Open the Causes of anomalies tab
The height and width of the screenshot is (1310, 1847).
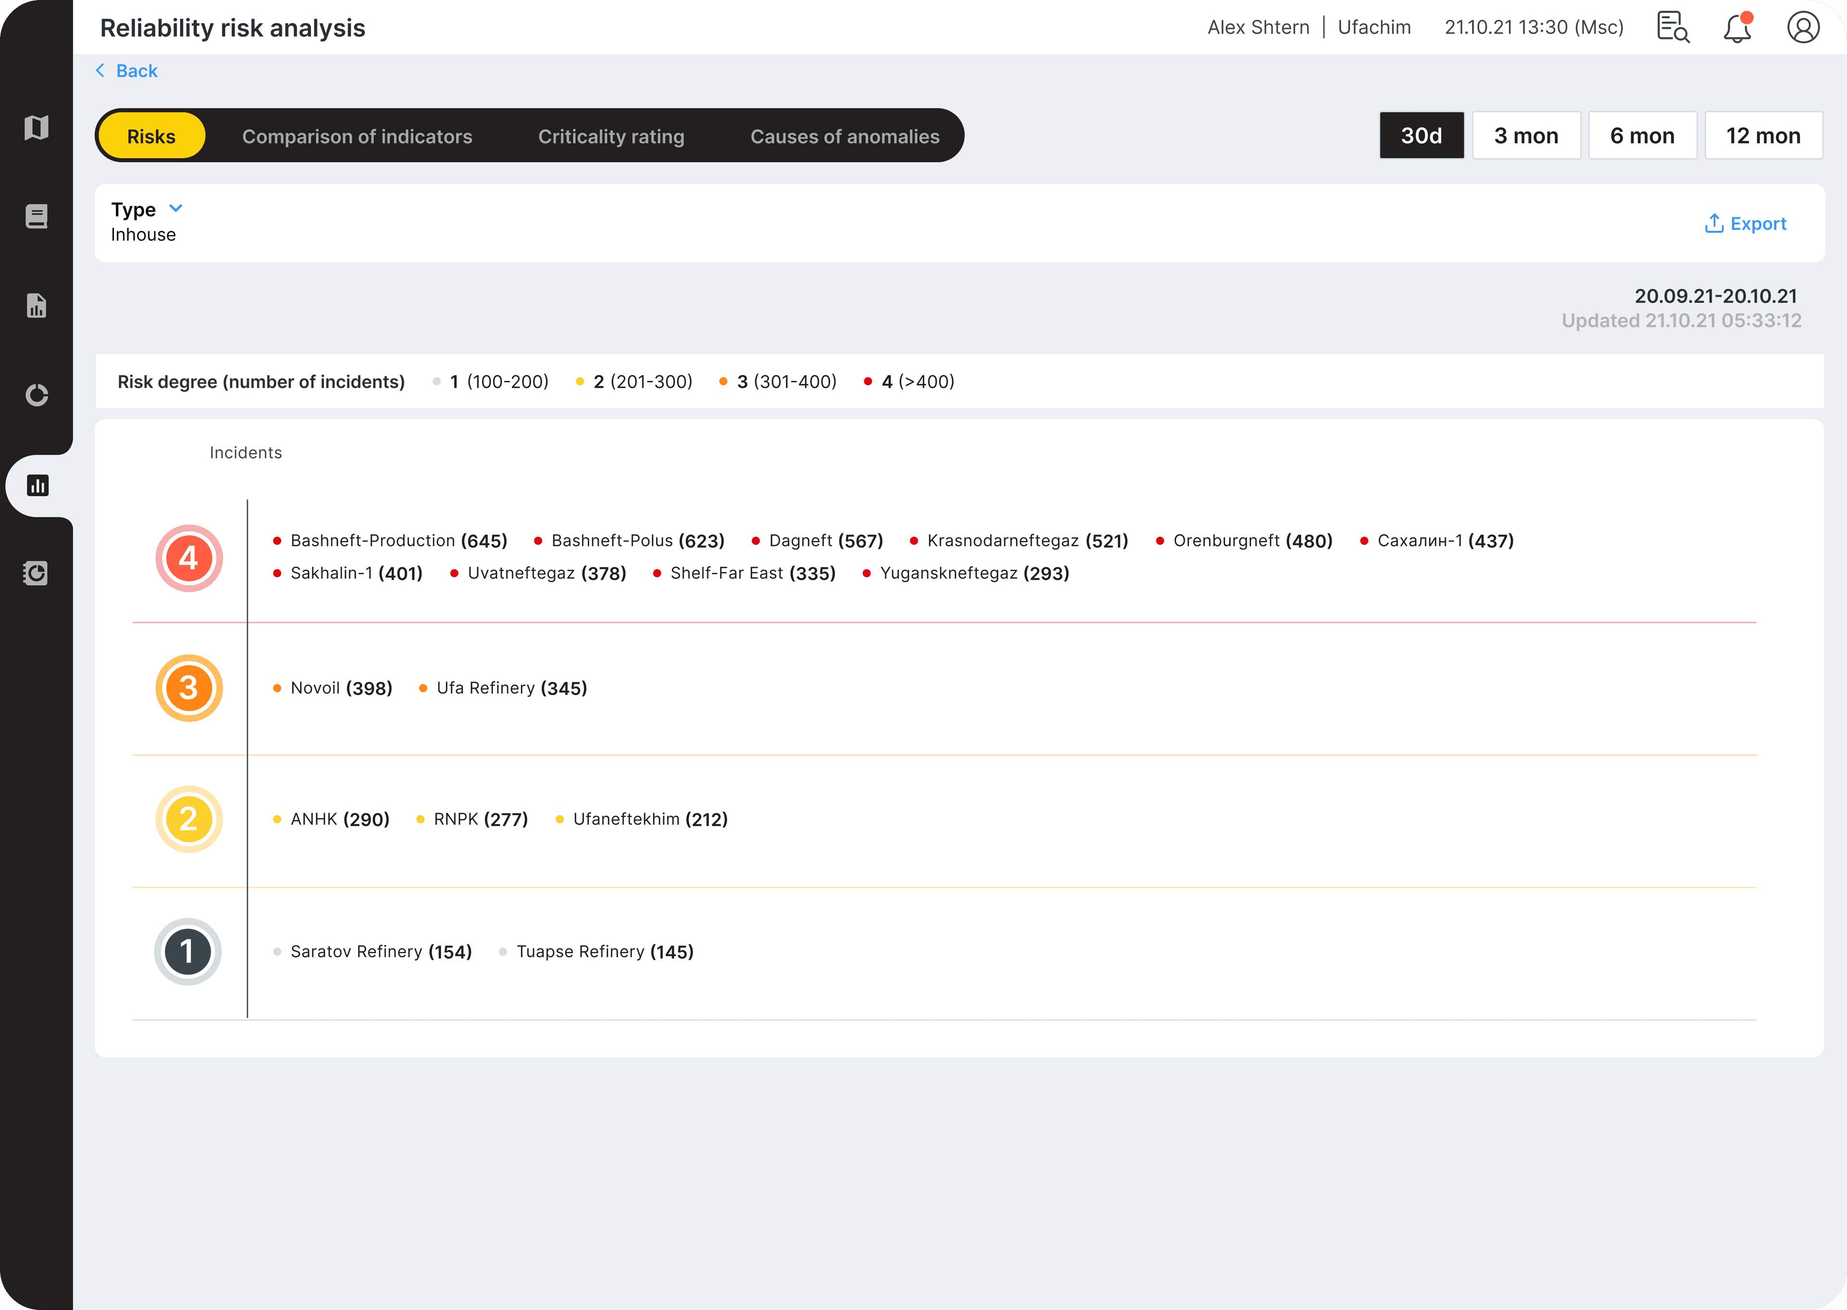click(x=845, y=136)
